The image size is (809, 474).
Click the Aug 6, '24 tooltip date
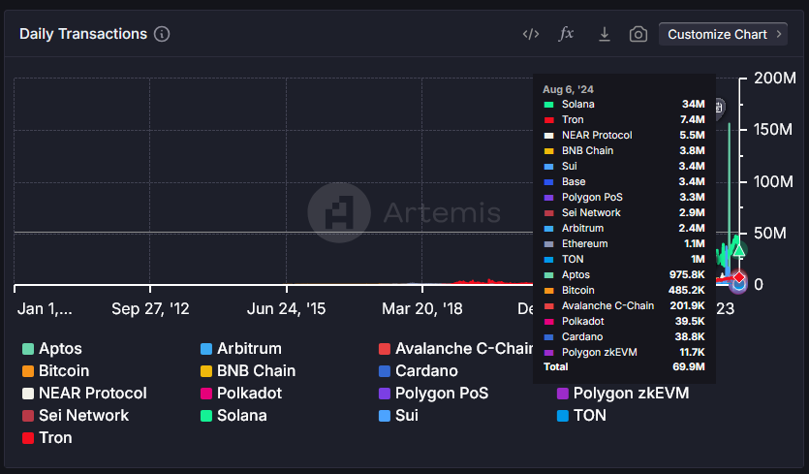click(568, 89)
